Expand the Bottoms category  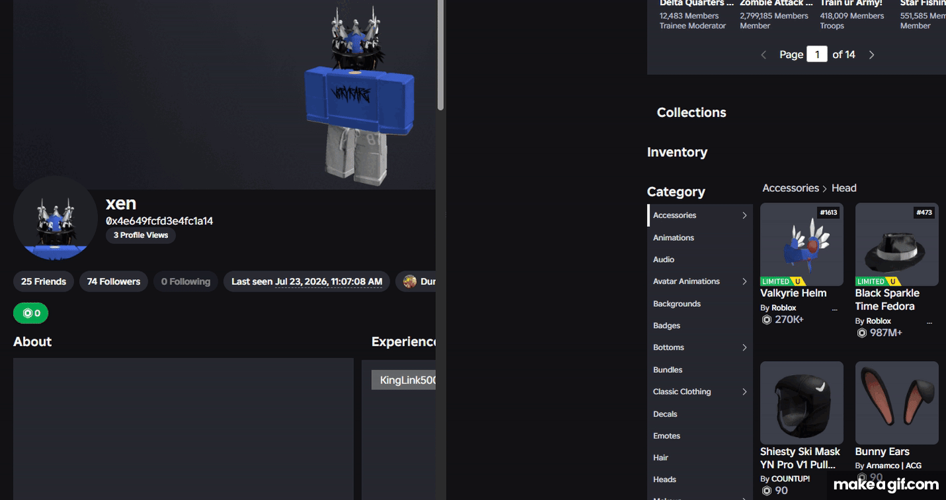[744, 348]
